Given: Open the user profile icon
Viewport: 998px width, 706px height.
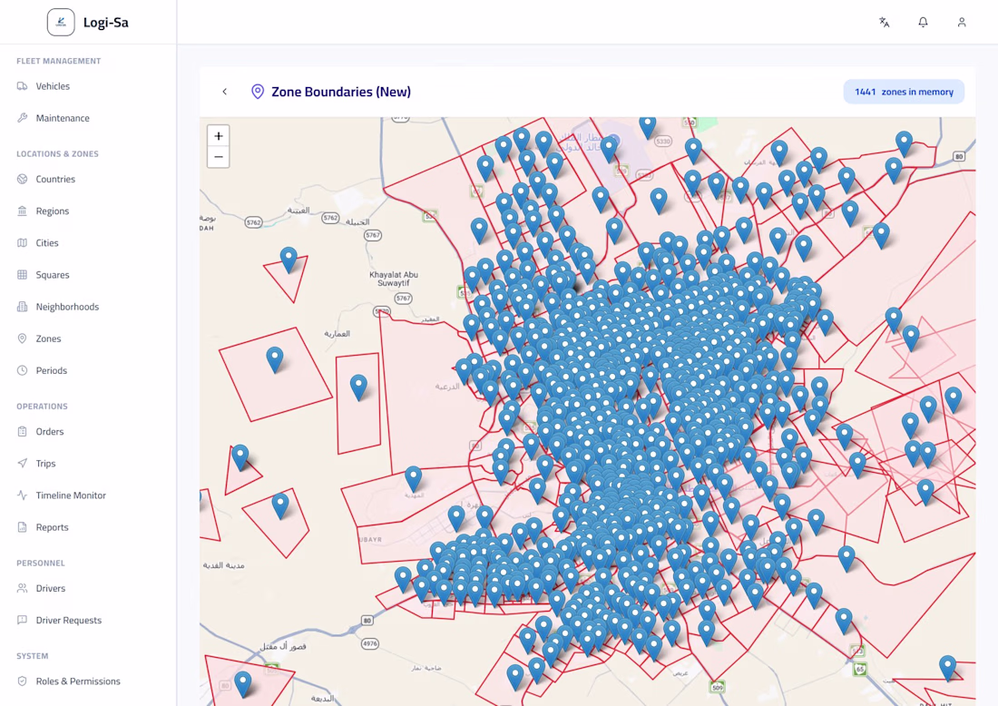Looking at the screenshot, I should point(962,23).
